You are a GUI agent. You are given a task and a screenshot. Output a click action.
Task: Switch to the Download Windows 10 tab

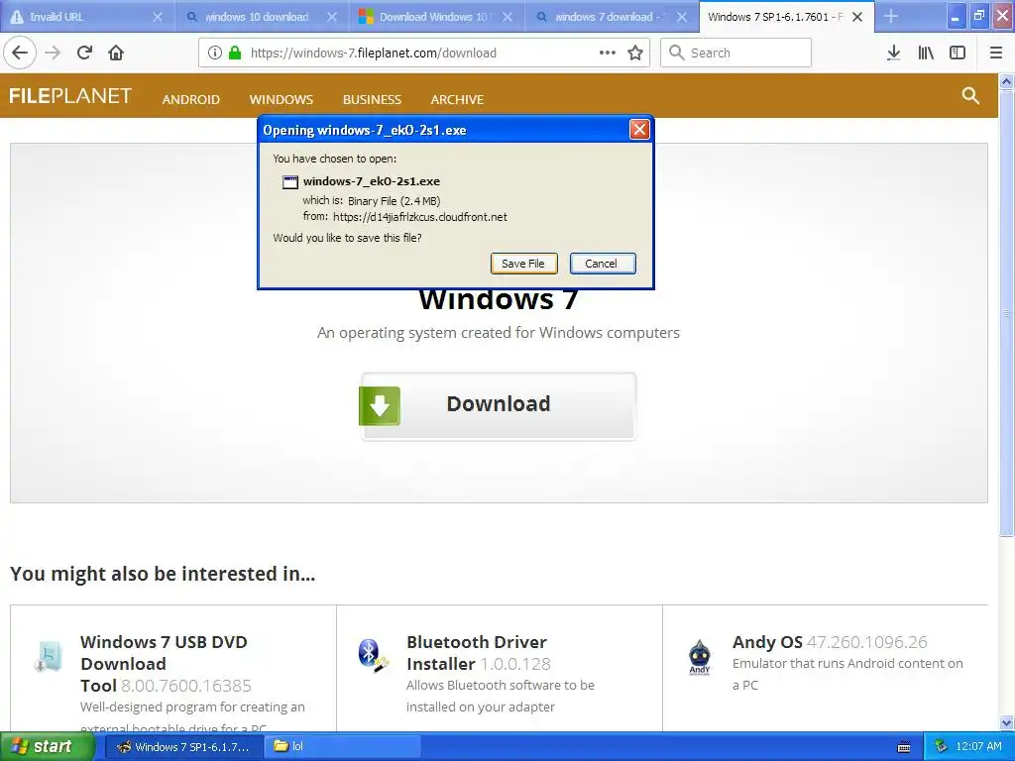coord(437,17)
